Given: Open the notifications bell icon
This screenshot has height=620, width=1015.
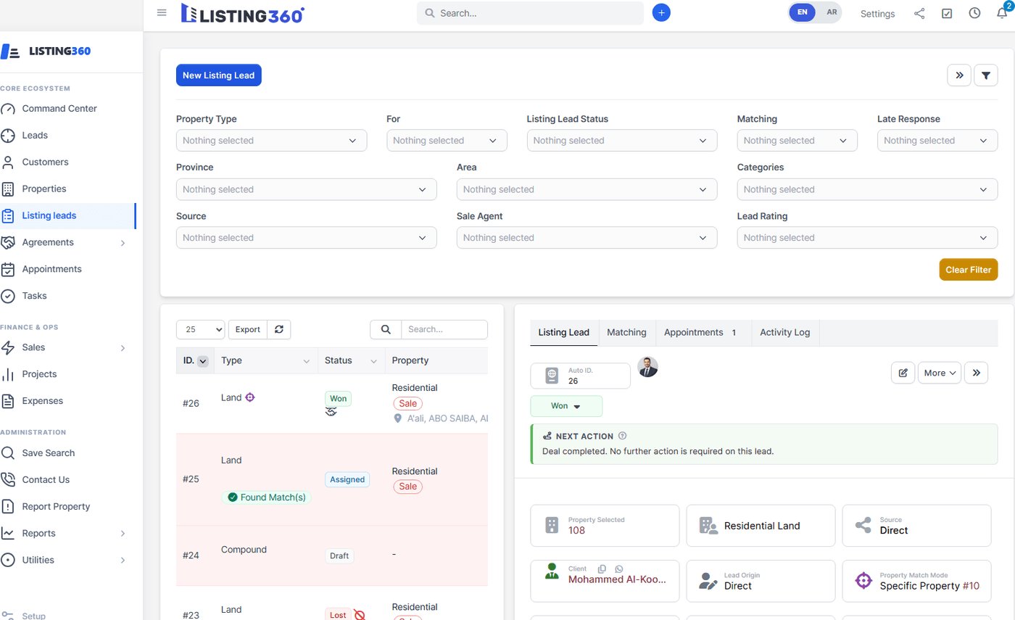Looking at the screenshot, I should pos(1002,13).
